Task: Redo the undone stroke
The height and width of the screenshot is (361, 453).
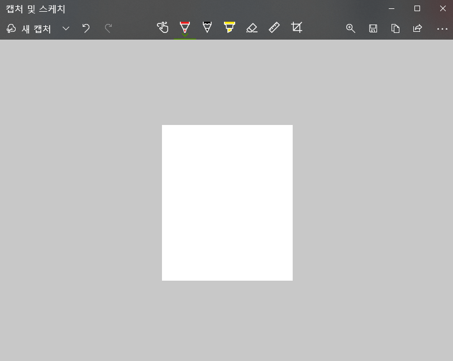Action: [108, 28]
